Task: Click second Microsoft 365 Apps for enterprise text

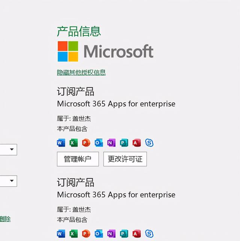Action: pyautogui.click(x=116, y=195)
